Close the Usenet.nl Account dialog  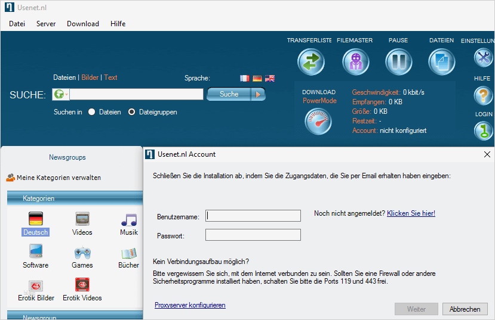coord(487,154)
